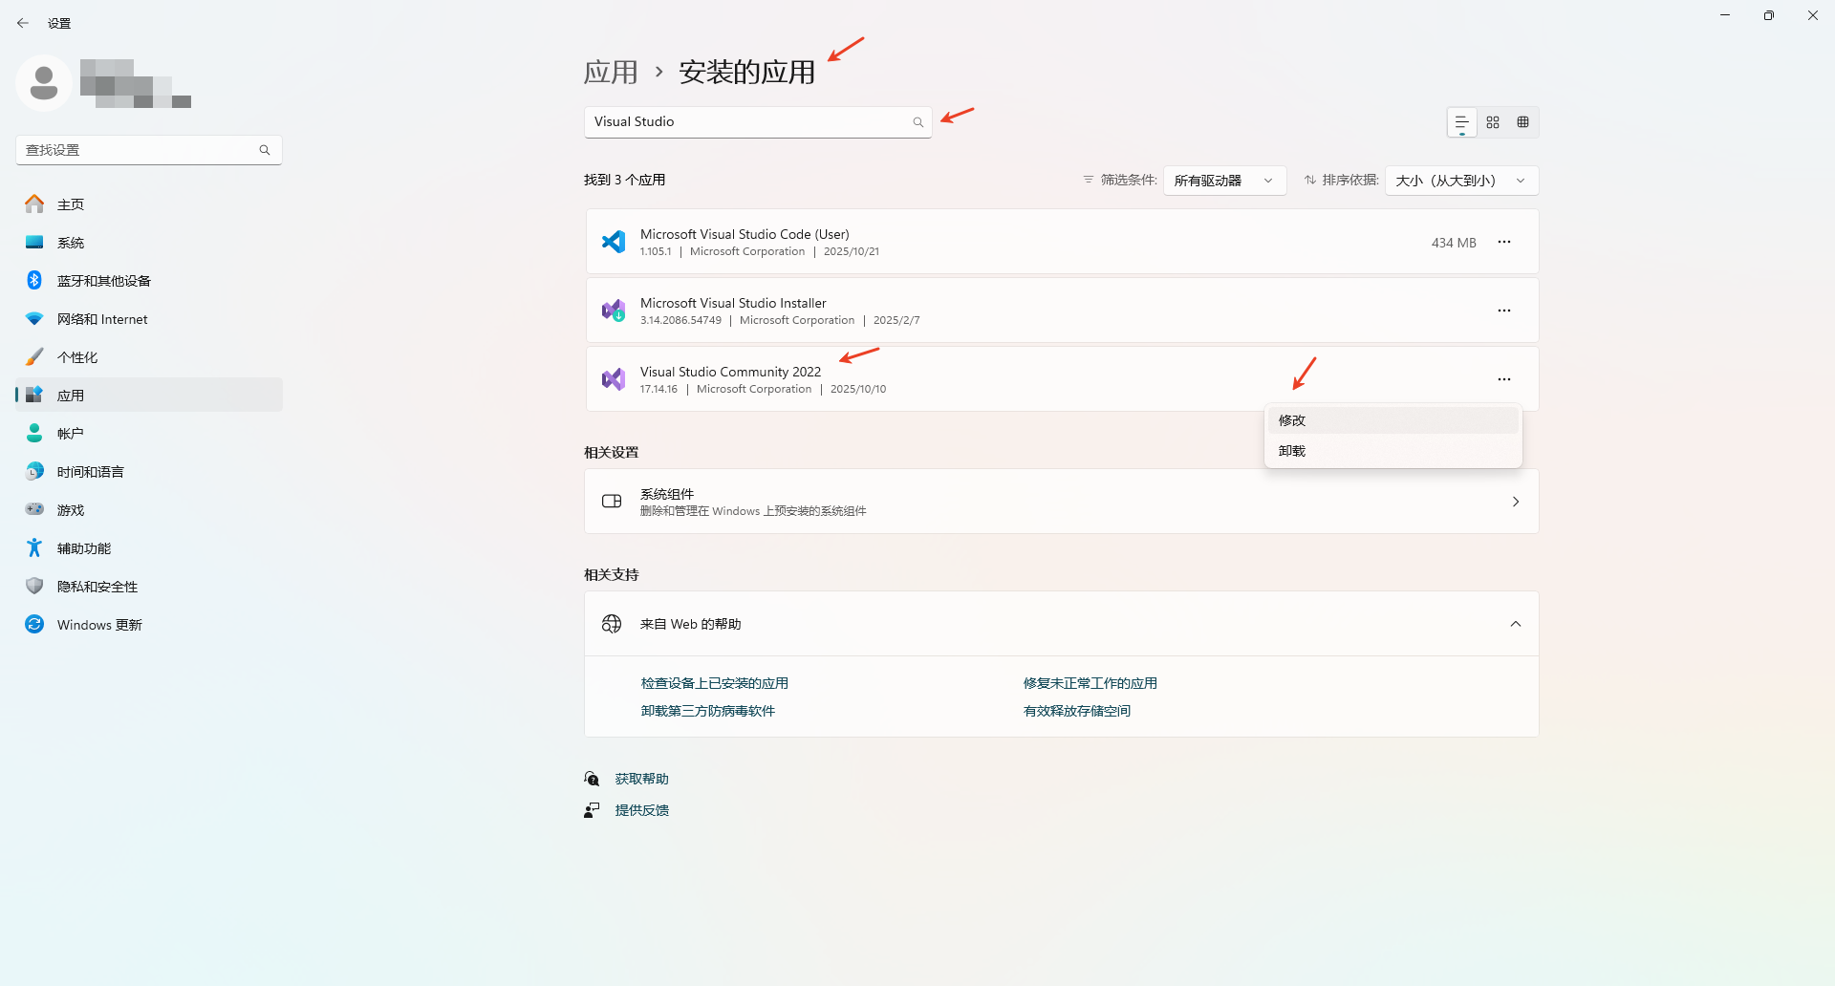Open the 所有驱动器 filter dropdown

point(1224,181)
